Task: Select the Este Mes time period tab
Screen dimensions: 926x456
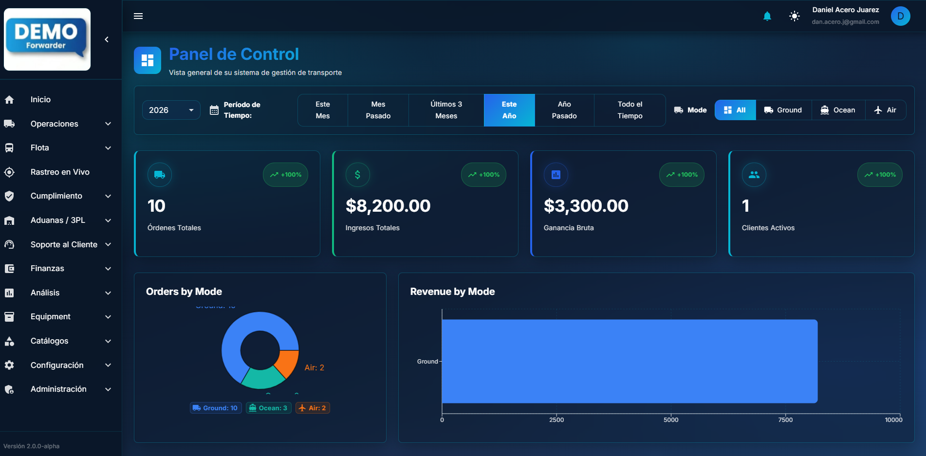Action: [322, 110]
